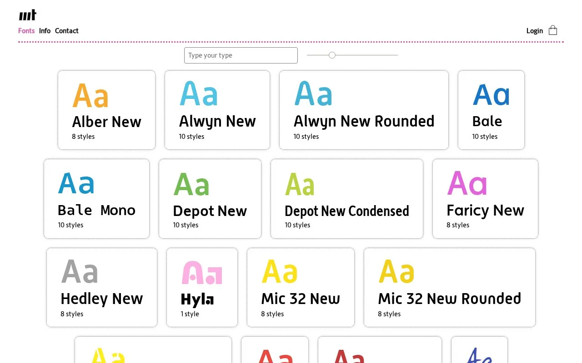
Task: Click the yellow Aa sample for Mic 32 New
Action: 280,271
